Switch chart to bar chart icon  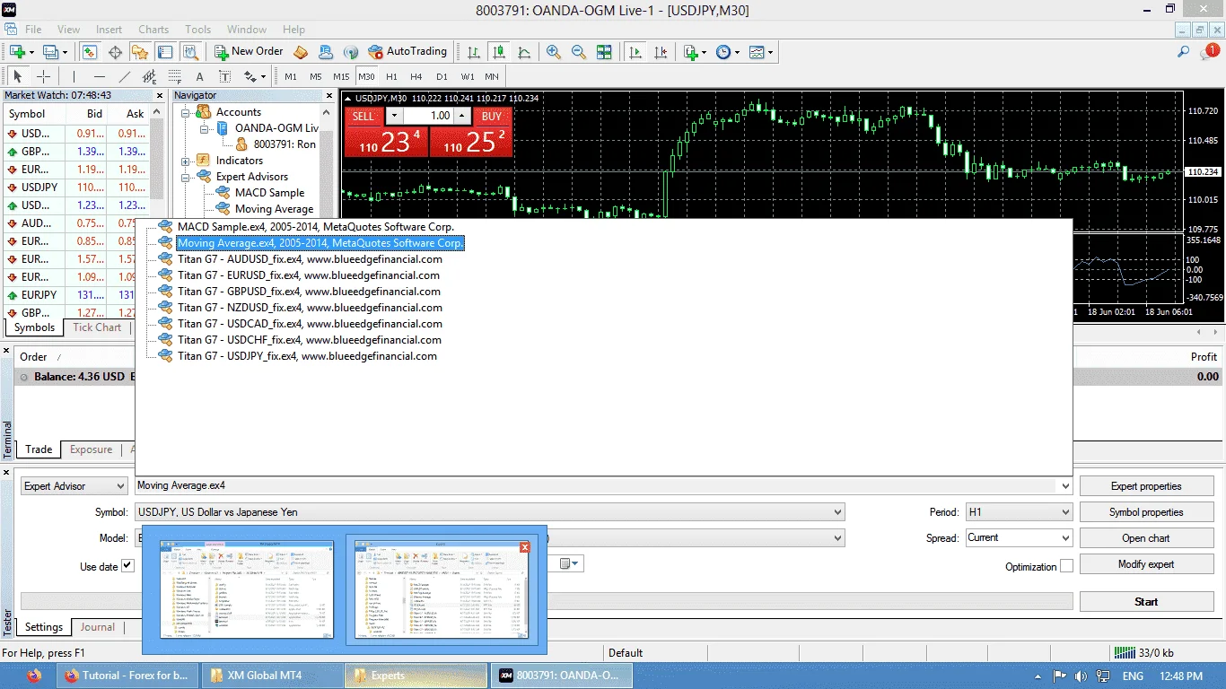point(473,52)
